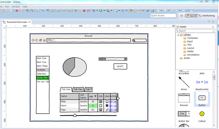219x129 pixels.
Task: Click the serach button in mockup
Action: tap(120, 66)
